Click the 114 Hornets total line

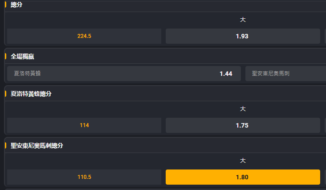84,125
